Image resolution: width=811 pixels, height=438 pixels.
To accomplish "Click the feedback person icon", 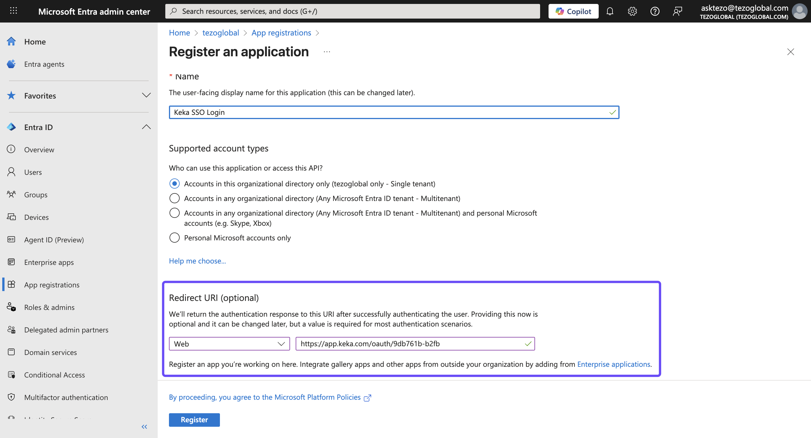I will tap(677, 11).
